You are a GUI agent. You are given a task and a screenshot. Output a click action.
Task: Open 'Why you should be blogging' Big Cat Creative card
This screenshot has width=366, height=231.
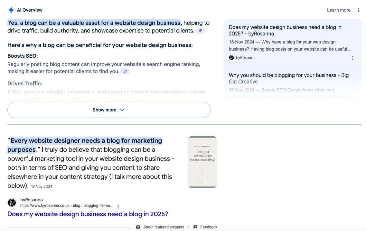pos(289,78)
